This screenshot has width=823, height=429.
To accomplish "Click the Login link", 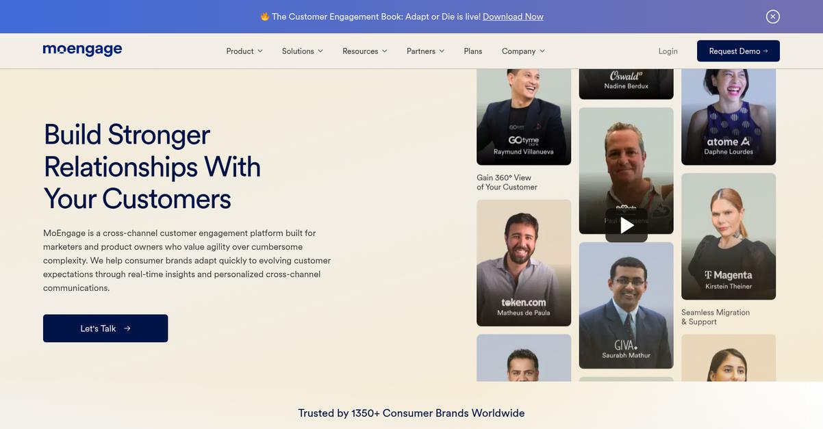I will [668, 51].
